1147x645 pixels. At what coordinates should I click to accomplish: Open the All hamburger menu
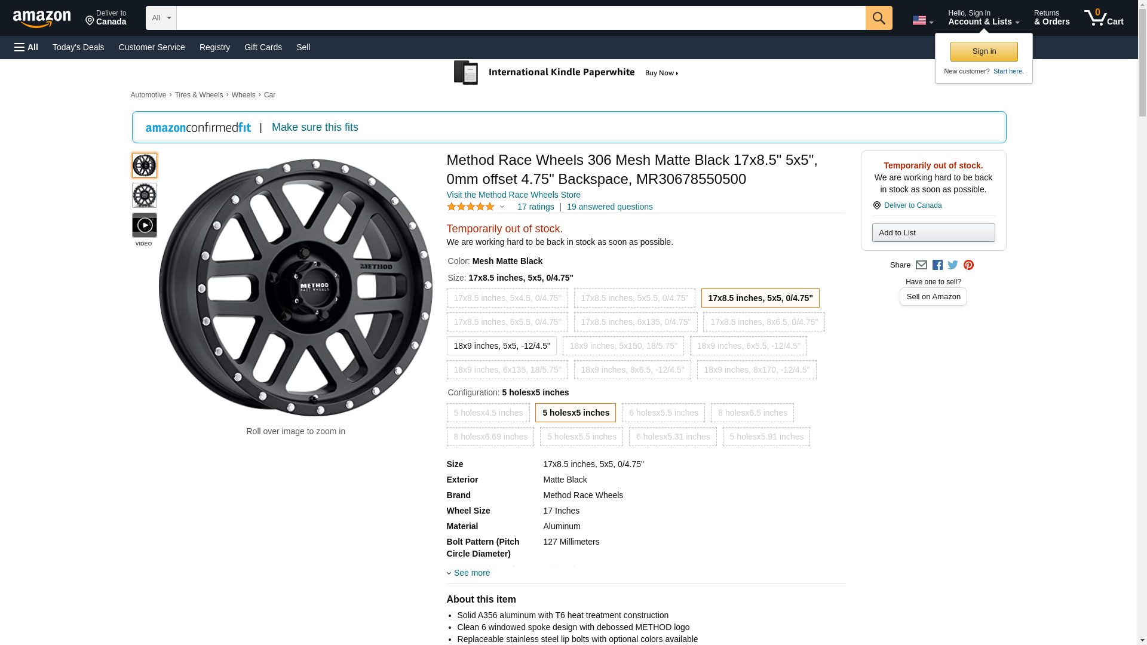26,47
